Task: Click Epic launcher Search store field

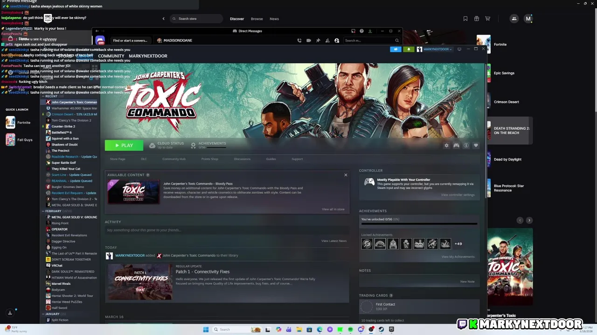Action: click(196, 19)
